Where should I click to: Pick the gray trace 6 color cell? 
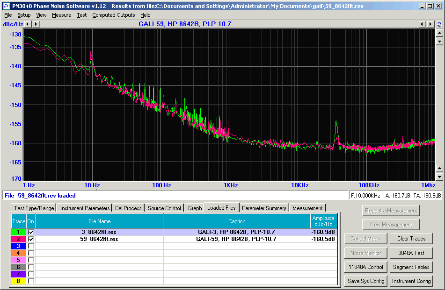coord(18,267)
